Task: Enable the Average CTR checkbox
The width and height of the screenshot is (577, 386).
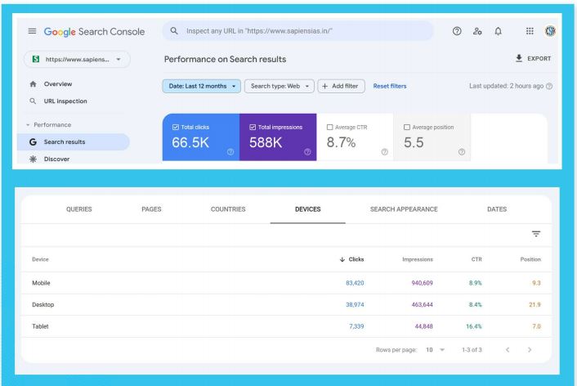Action: pos(329,127)
